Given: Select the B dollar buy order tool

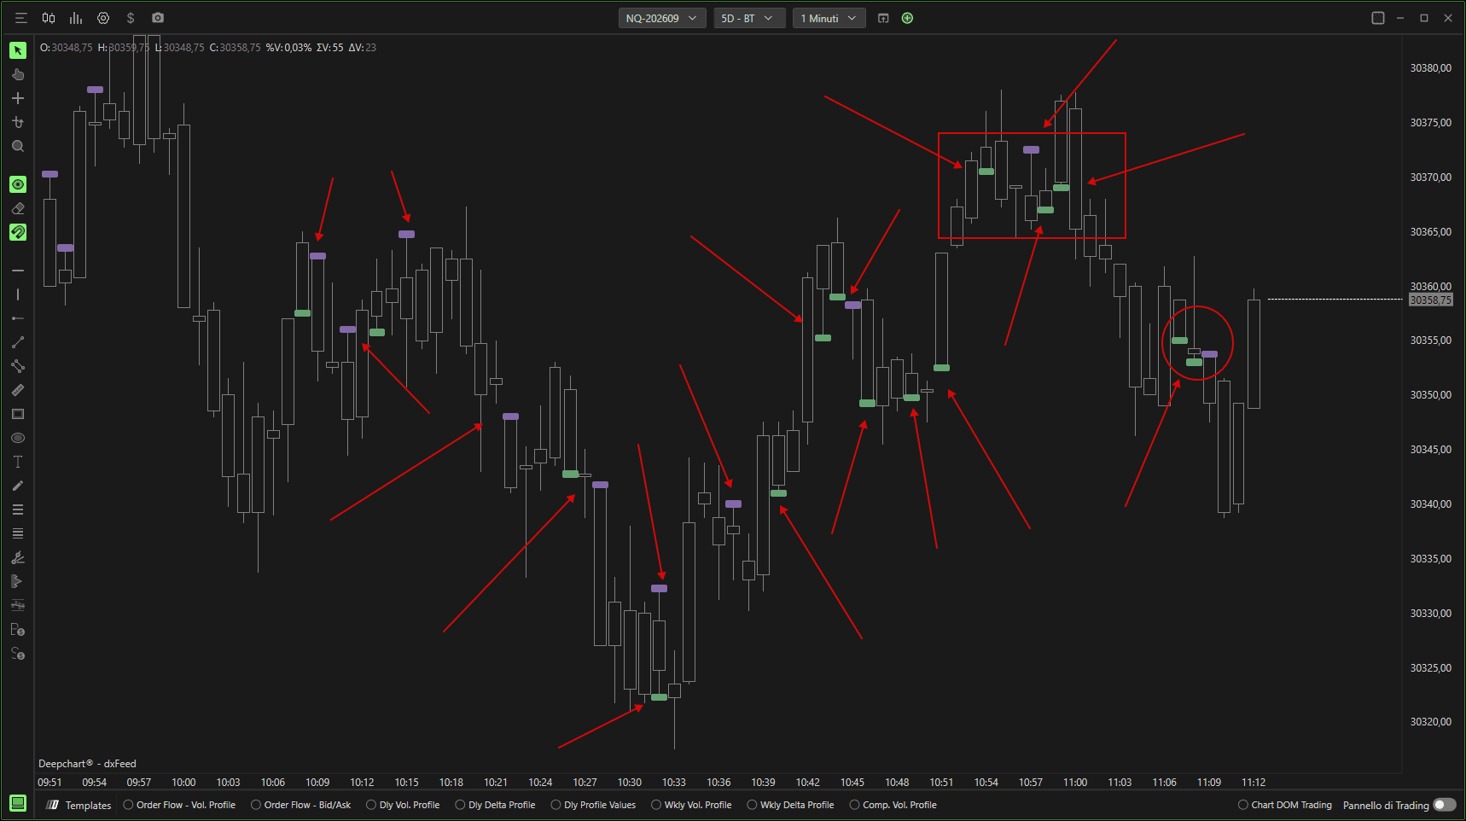Looking at the screenshot, I should click(x=18, y=630).
